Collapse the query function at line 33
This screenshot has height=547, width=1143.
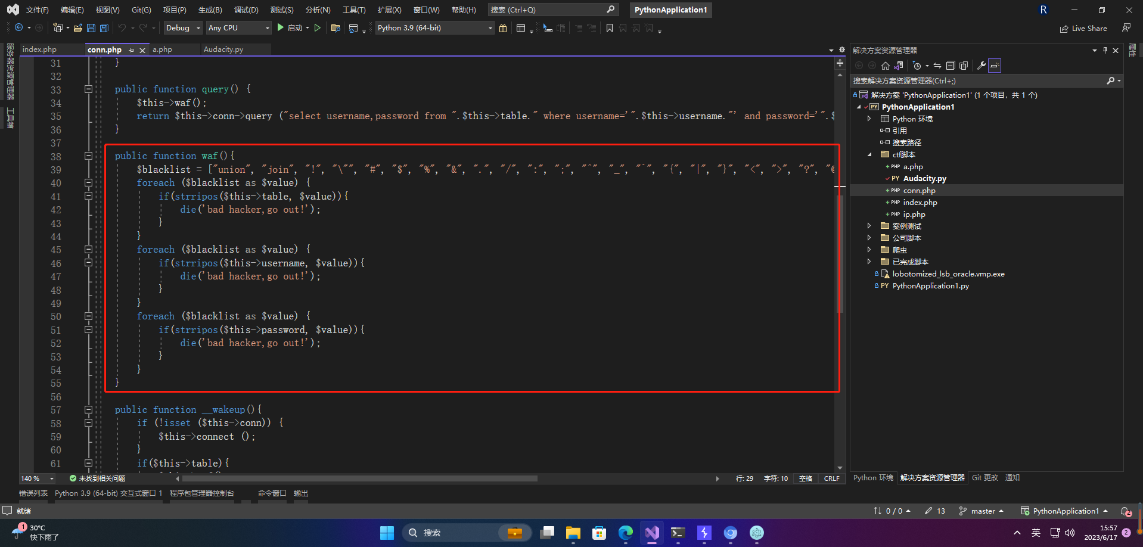(88, 89)
